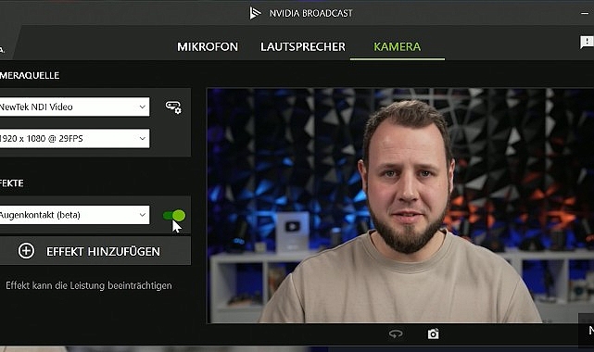Image resolution: width=594 pixels, height=352 pixels.
Task: Click the plus icon for adding an effect
Action: 26,250
